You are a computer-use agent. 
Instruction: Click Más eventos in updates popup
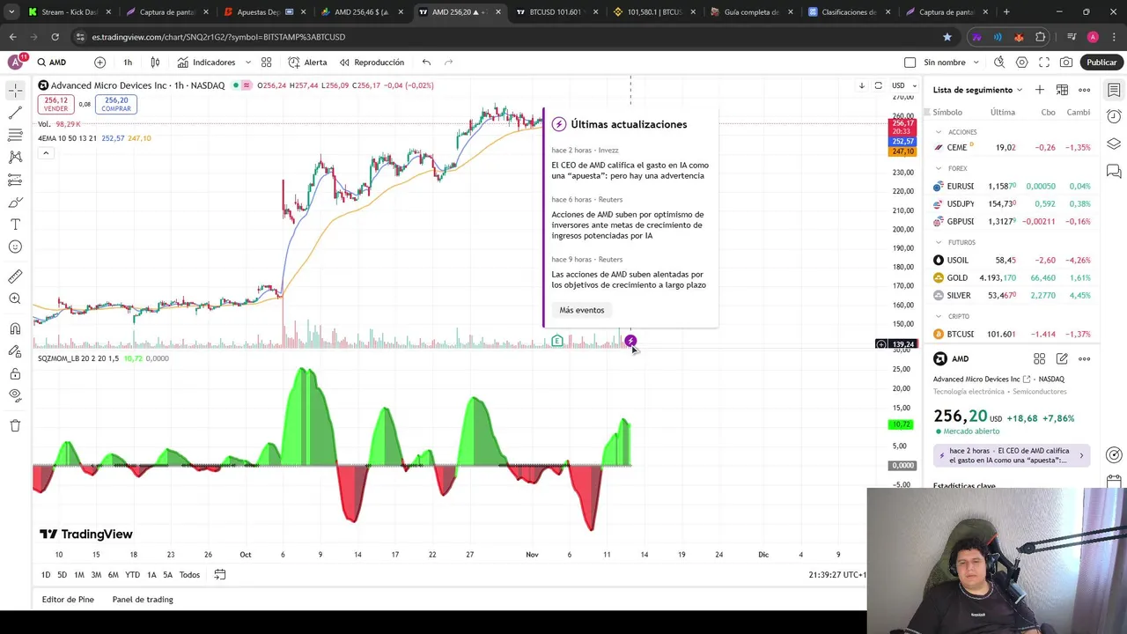(582, 310)
